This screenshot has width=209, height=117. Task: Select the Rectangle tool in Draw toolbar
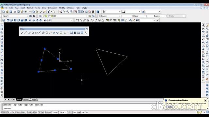pos(36,33)
